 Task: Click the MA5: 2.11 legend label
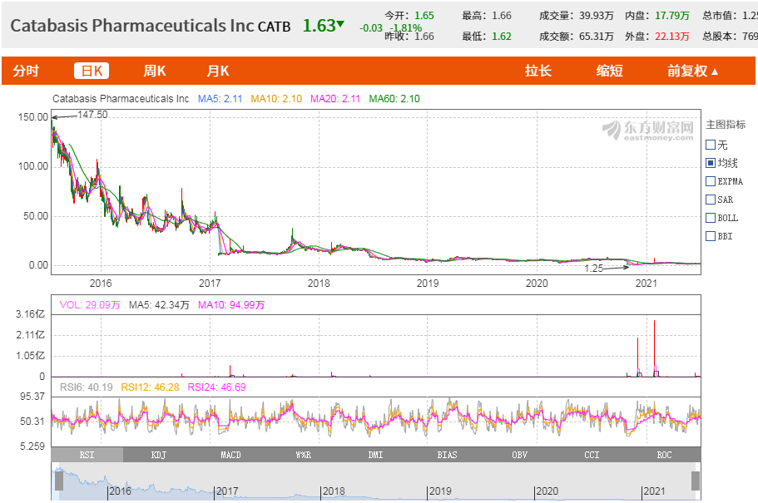click(x=220, y=99)
